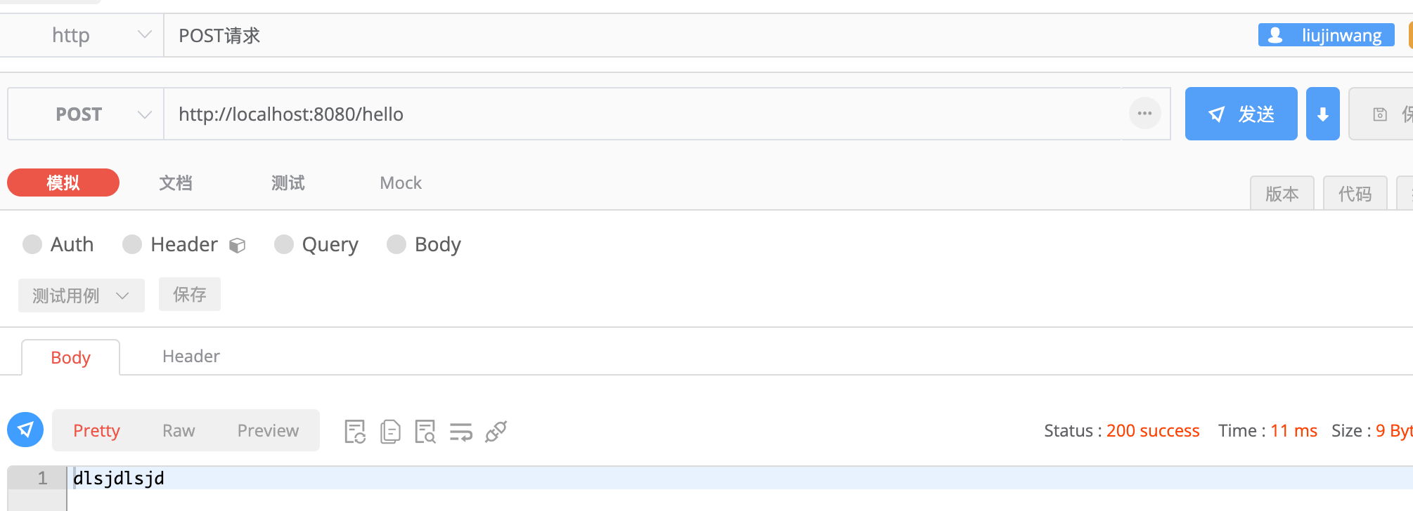This screenshot has width=1413, height=511.
Task: Click the document refresh icon in response toolbar
Action: (x=355, y=431)
